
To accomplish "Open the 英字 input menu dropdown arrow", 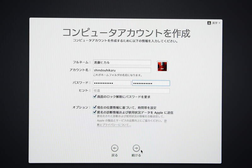I will click(x=219, y=23).
